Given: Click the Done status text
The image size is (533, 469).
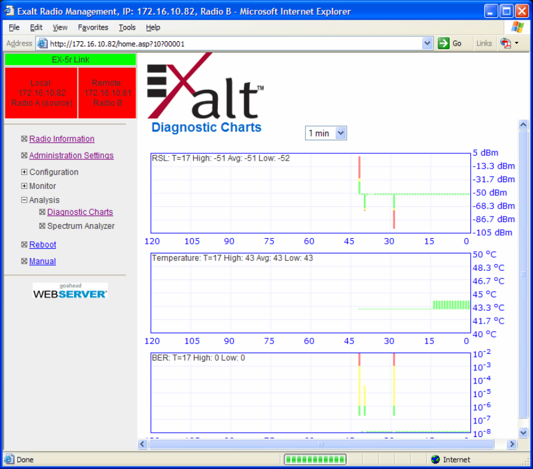Looking at the screenshot, I should pyautogui.click(x=25, y=460).
